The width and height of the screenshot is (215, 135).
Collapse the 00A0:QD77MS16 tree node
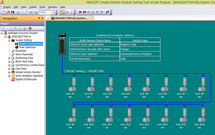[x=6, y=37]
